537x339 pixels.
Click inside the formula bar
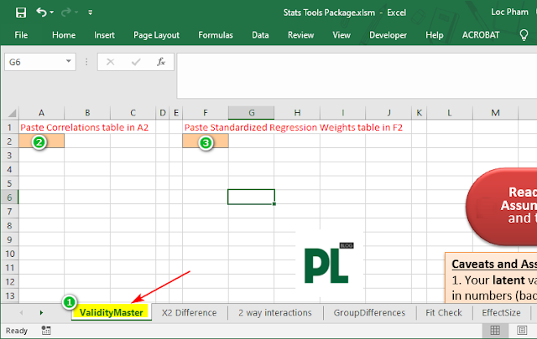click(x=356, y=75)
